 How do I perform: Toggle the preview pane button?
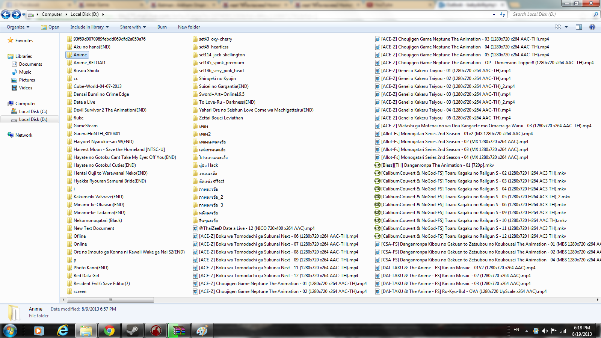579,27
